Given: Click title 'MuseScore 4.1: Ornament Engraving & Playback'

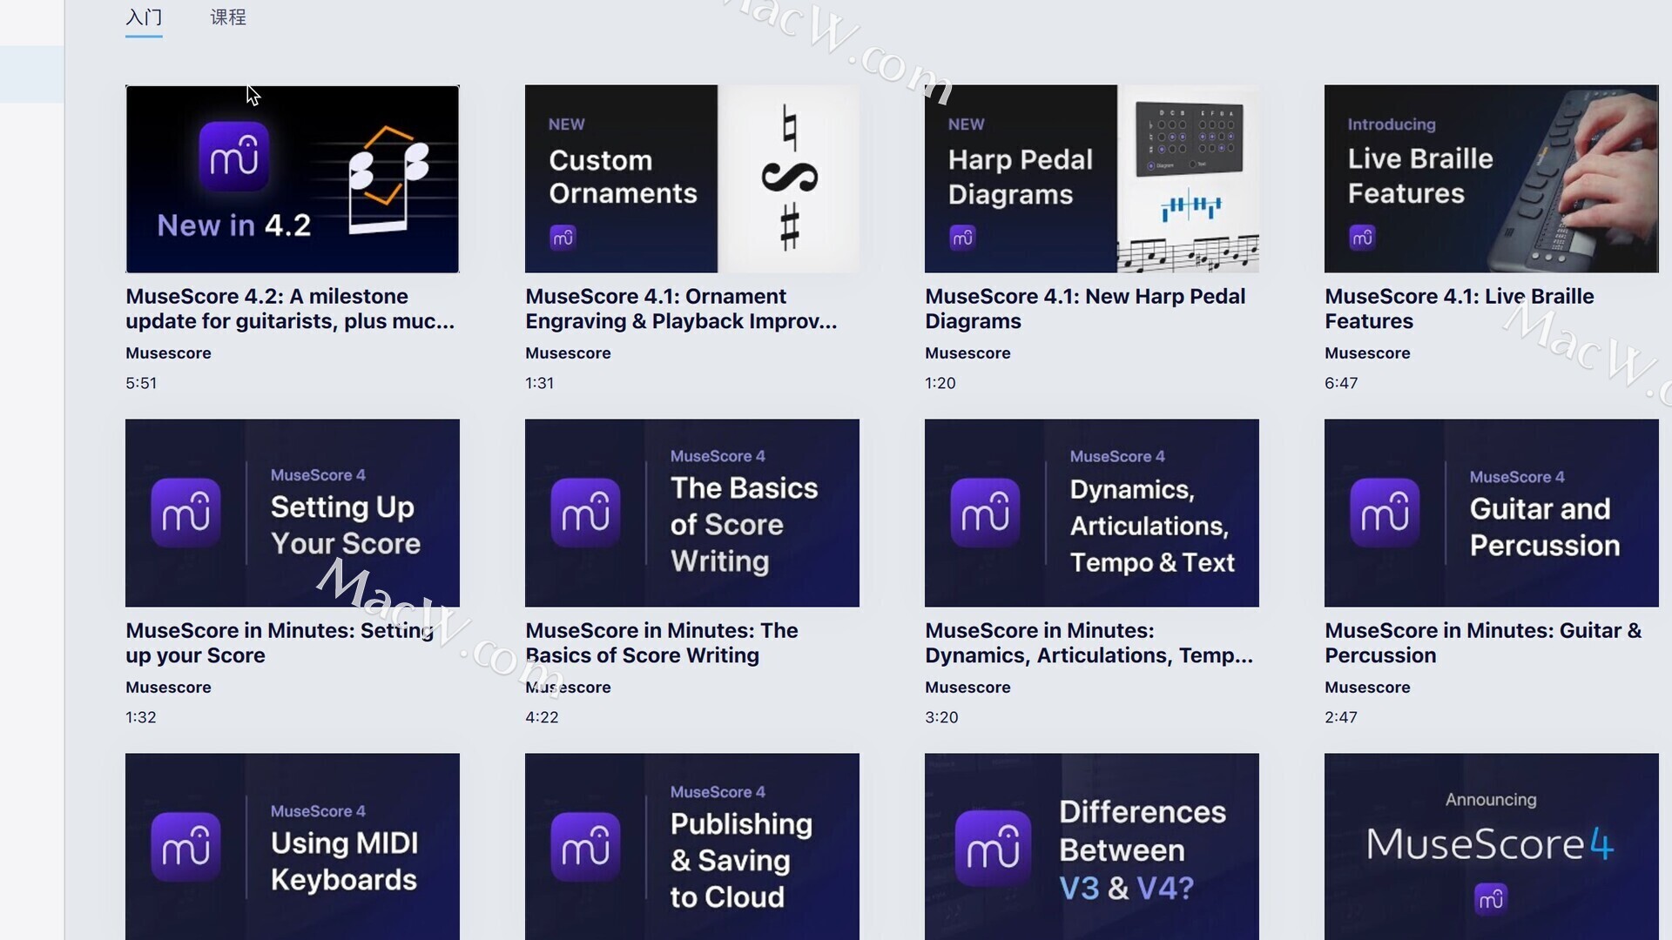Looking at the screenshot, I should (681, 309).
